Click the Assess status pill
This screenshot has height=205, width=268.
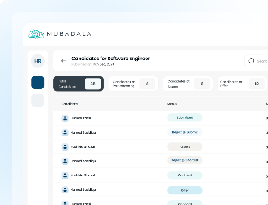(184, 146)
